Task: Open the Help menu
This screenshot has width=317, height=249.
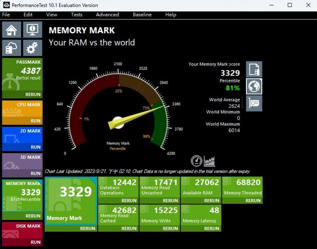Action: click(171, 15)
